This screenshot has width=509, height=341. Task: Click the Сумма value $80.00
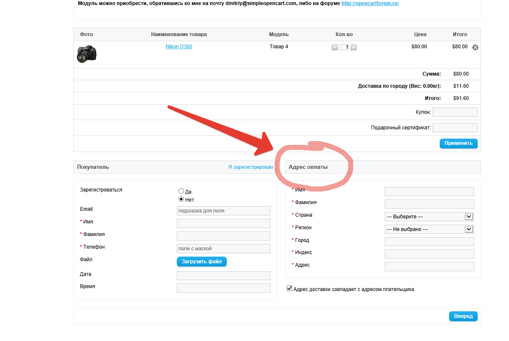point(461,74)
